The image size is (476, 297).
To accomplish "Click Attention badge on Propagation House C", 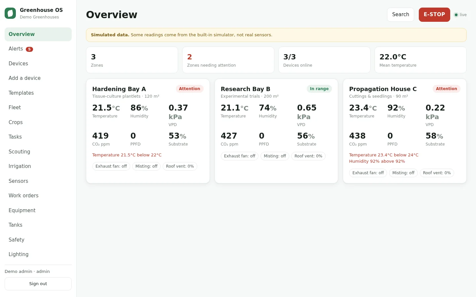I will point(447,89).
